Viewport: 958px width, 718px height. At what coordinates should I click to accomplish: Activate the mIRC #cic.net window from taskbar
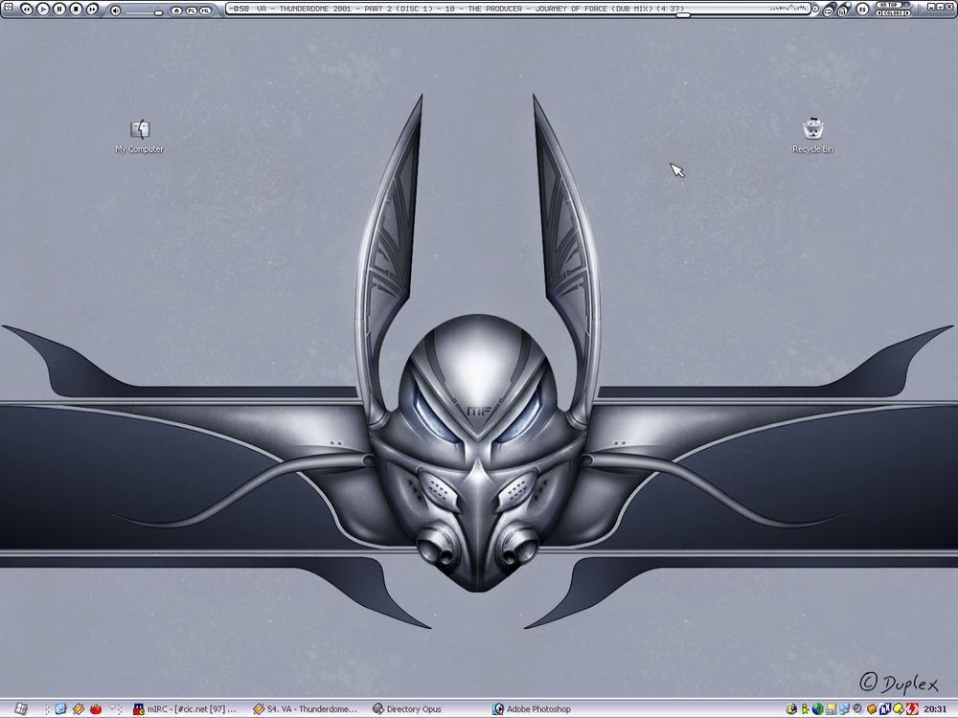182,709
